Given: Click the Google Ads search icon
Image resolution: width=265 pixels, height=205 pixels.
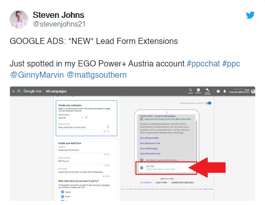Looking at the screenshot, I should (x=190, y=90).
